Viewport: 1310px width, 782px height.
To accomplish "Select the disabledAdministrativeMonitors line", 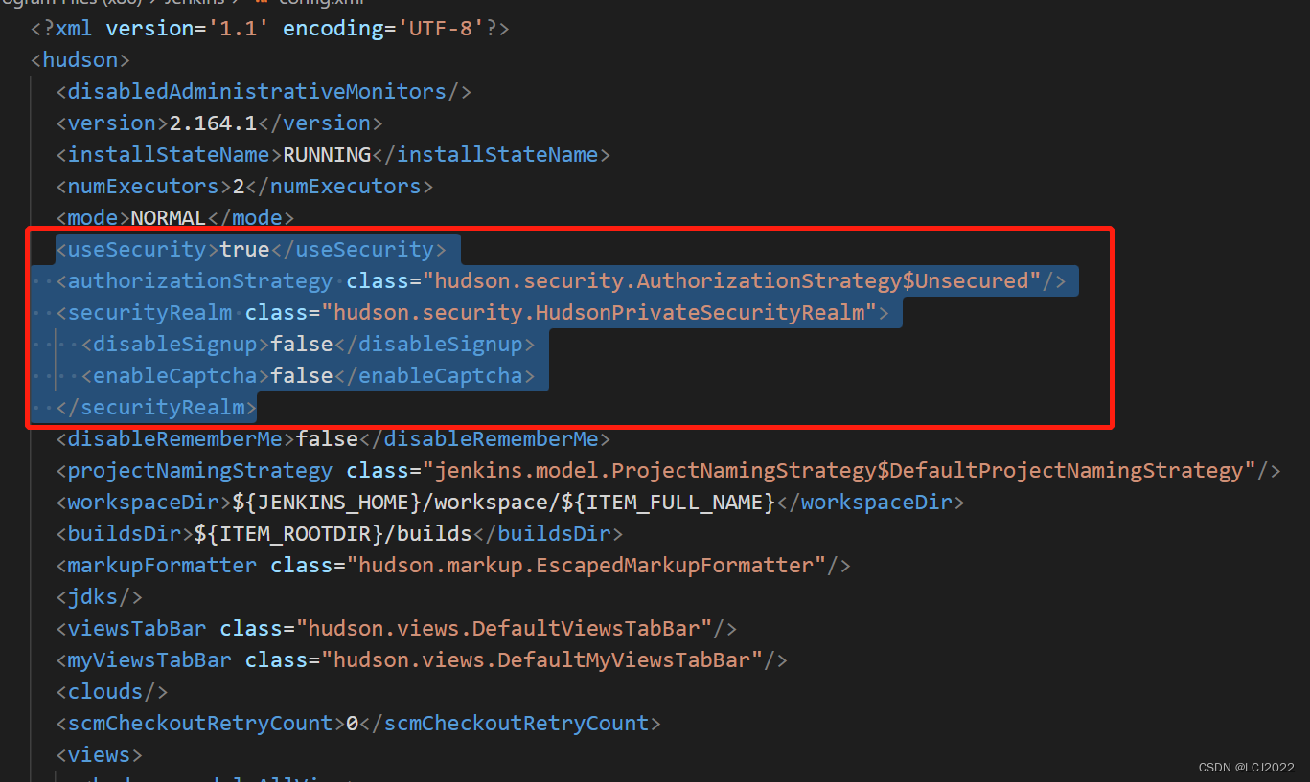I will click(264, 91).
